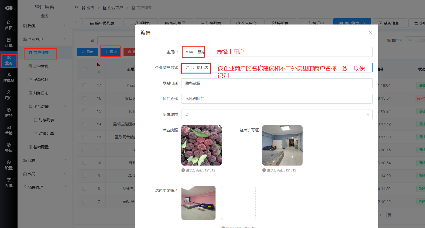Click the empty upload box beside 店内实景照片
The height and width of the screenshot is (228, 425).
click(x=238, y=203)
